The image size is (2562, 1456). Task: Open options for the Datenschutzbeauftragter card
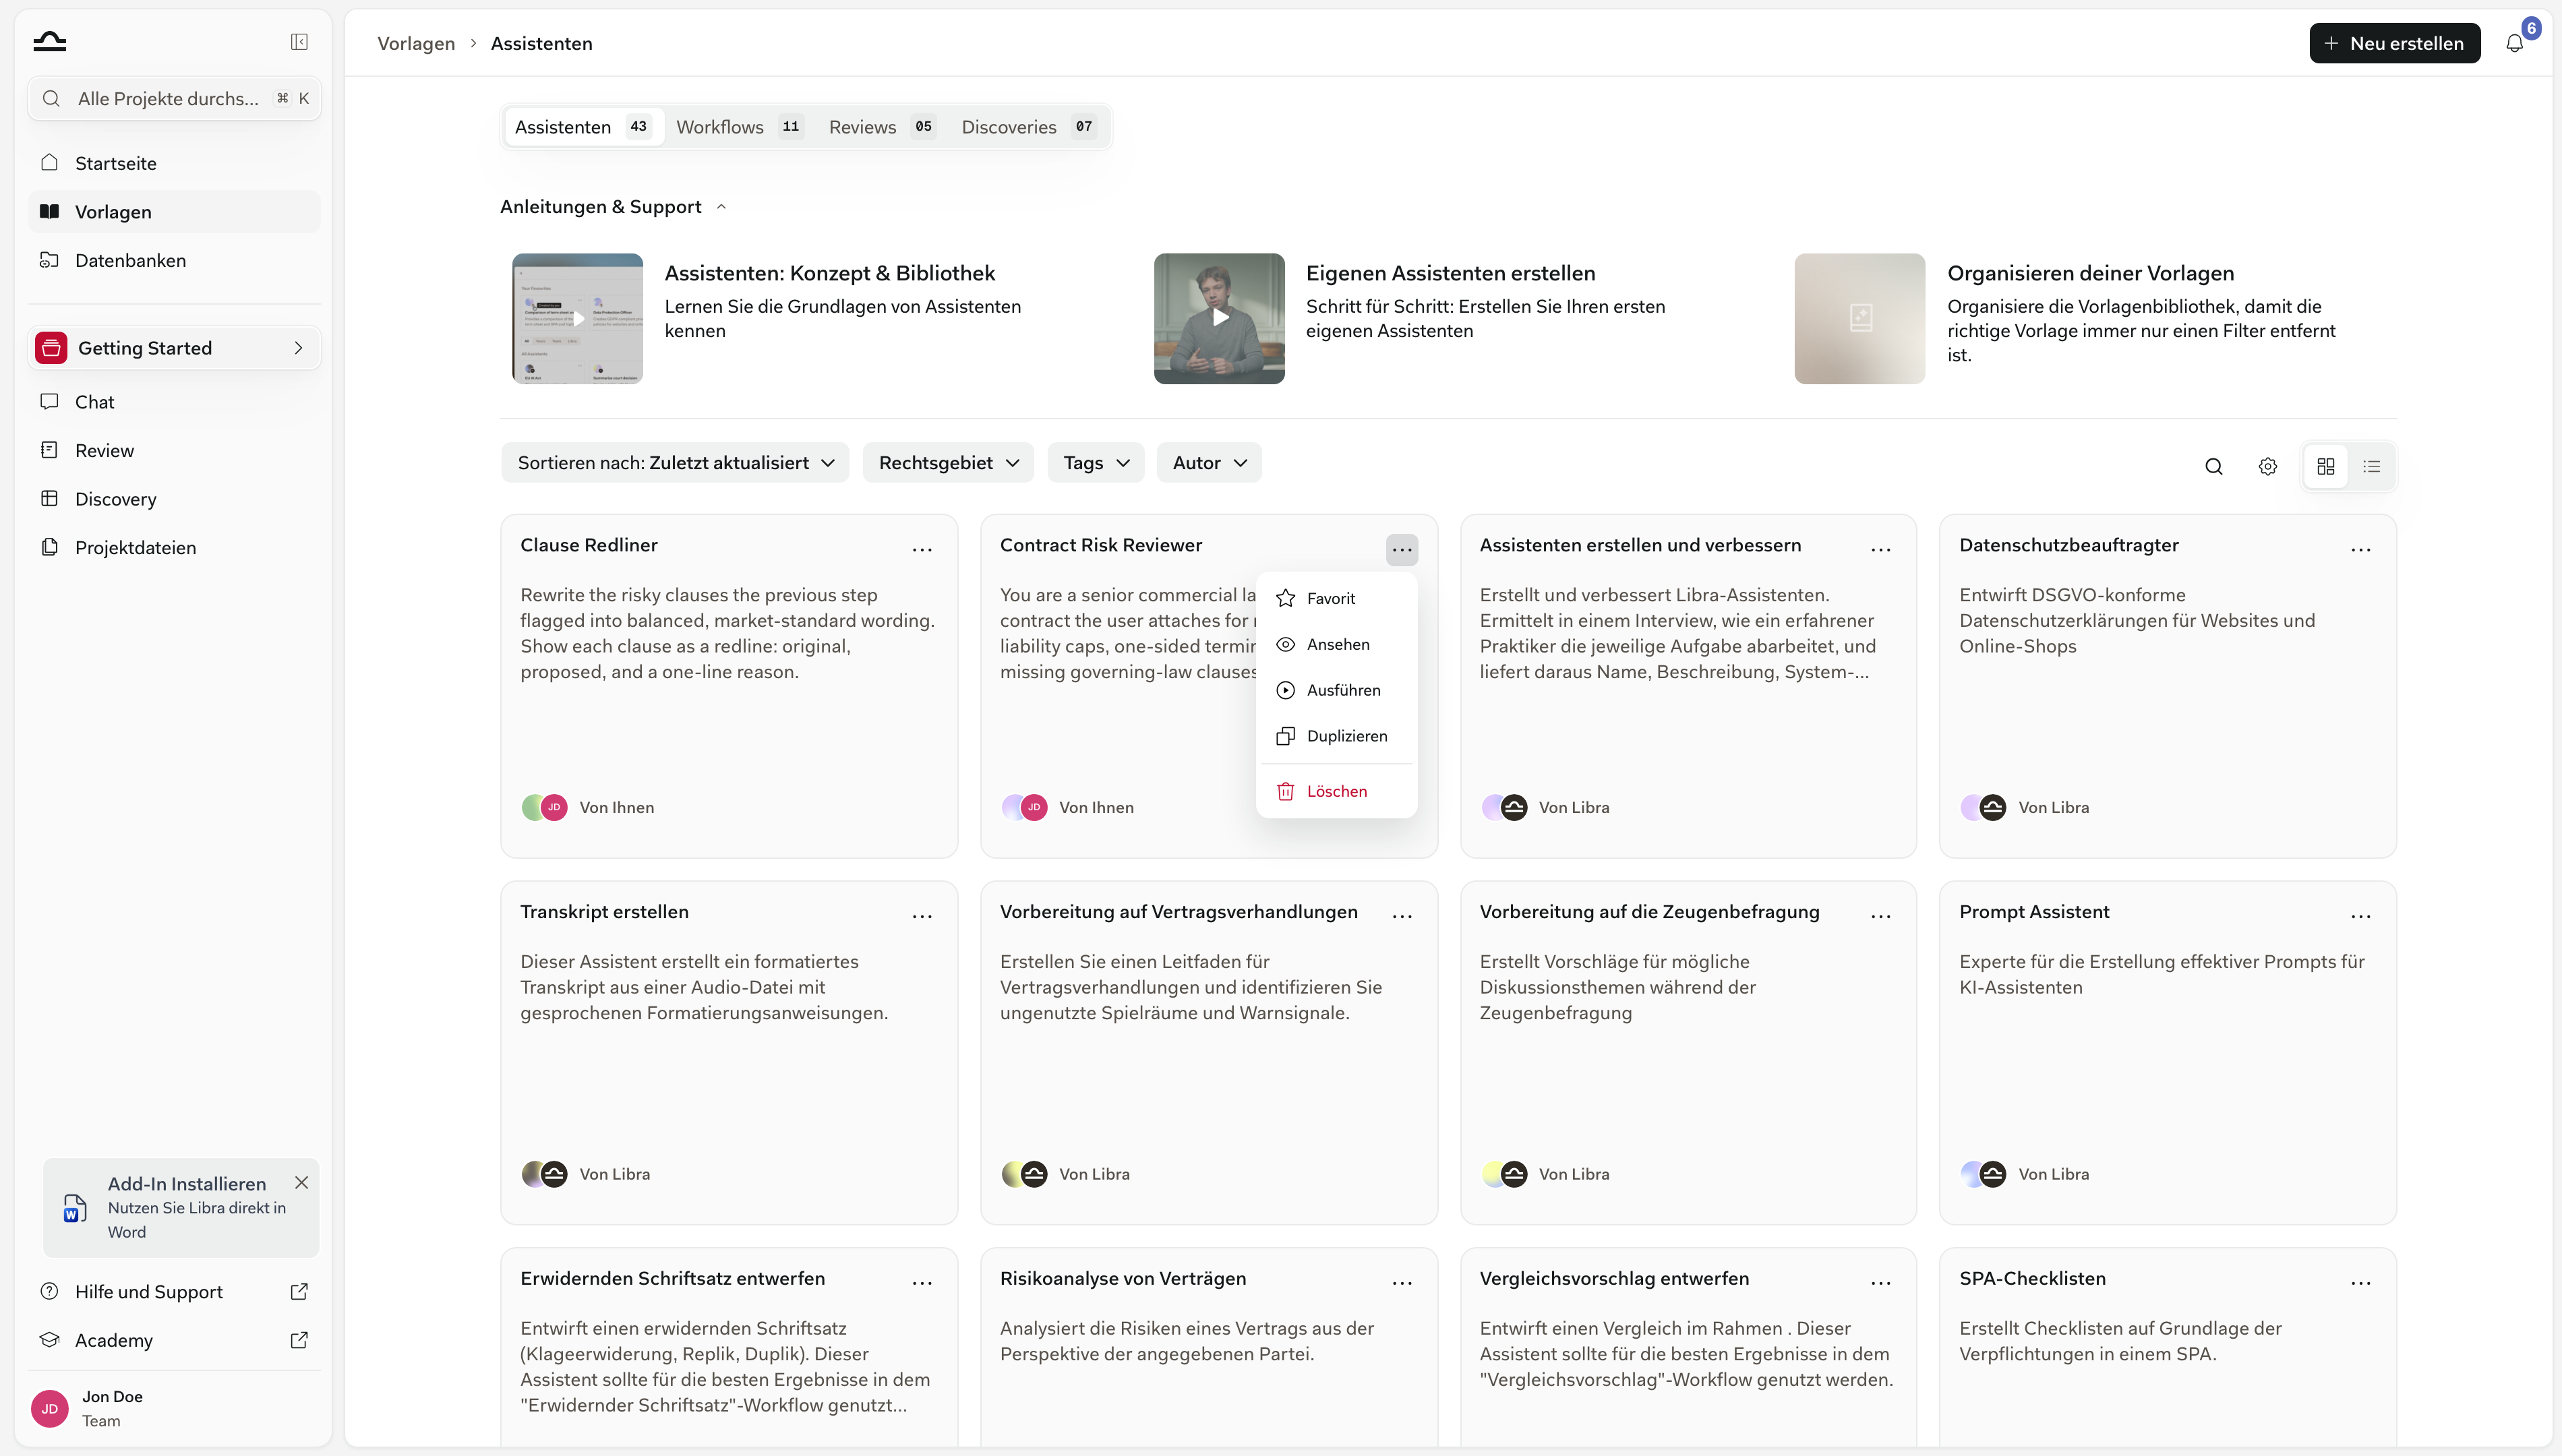pos(2361,549)
